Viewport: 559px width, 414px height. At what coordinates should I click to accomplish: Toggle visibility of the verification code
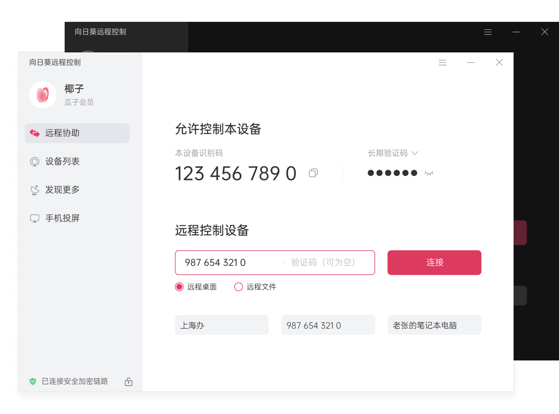click(x=429, y=173)
